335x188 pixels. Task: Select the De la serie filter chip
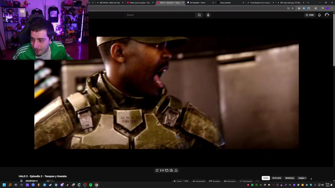(x=277, y=178)
